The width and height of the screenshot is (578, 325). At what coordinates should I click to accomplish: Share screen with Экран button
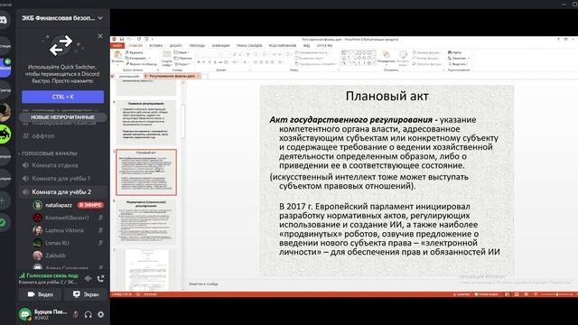(x=86, y=294)
